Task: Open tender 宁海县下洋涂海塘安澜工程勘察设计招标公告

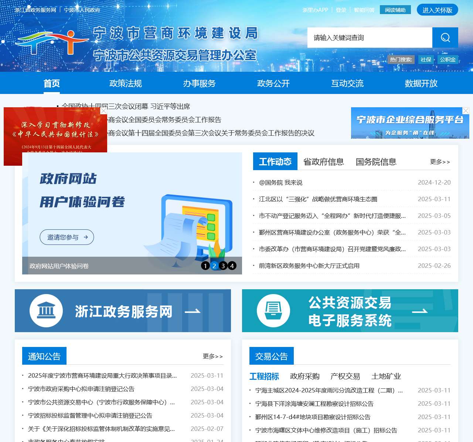Action: [314, 404]
